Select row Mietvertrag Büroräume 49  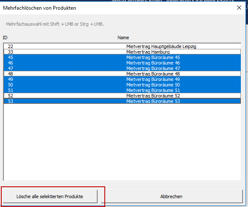(x=122, y=79)
